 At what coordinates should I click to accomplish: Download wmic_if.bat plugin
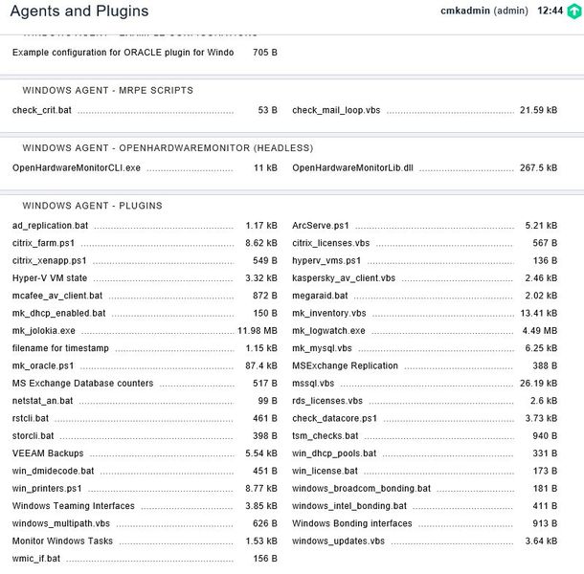tap(35, 558)
